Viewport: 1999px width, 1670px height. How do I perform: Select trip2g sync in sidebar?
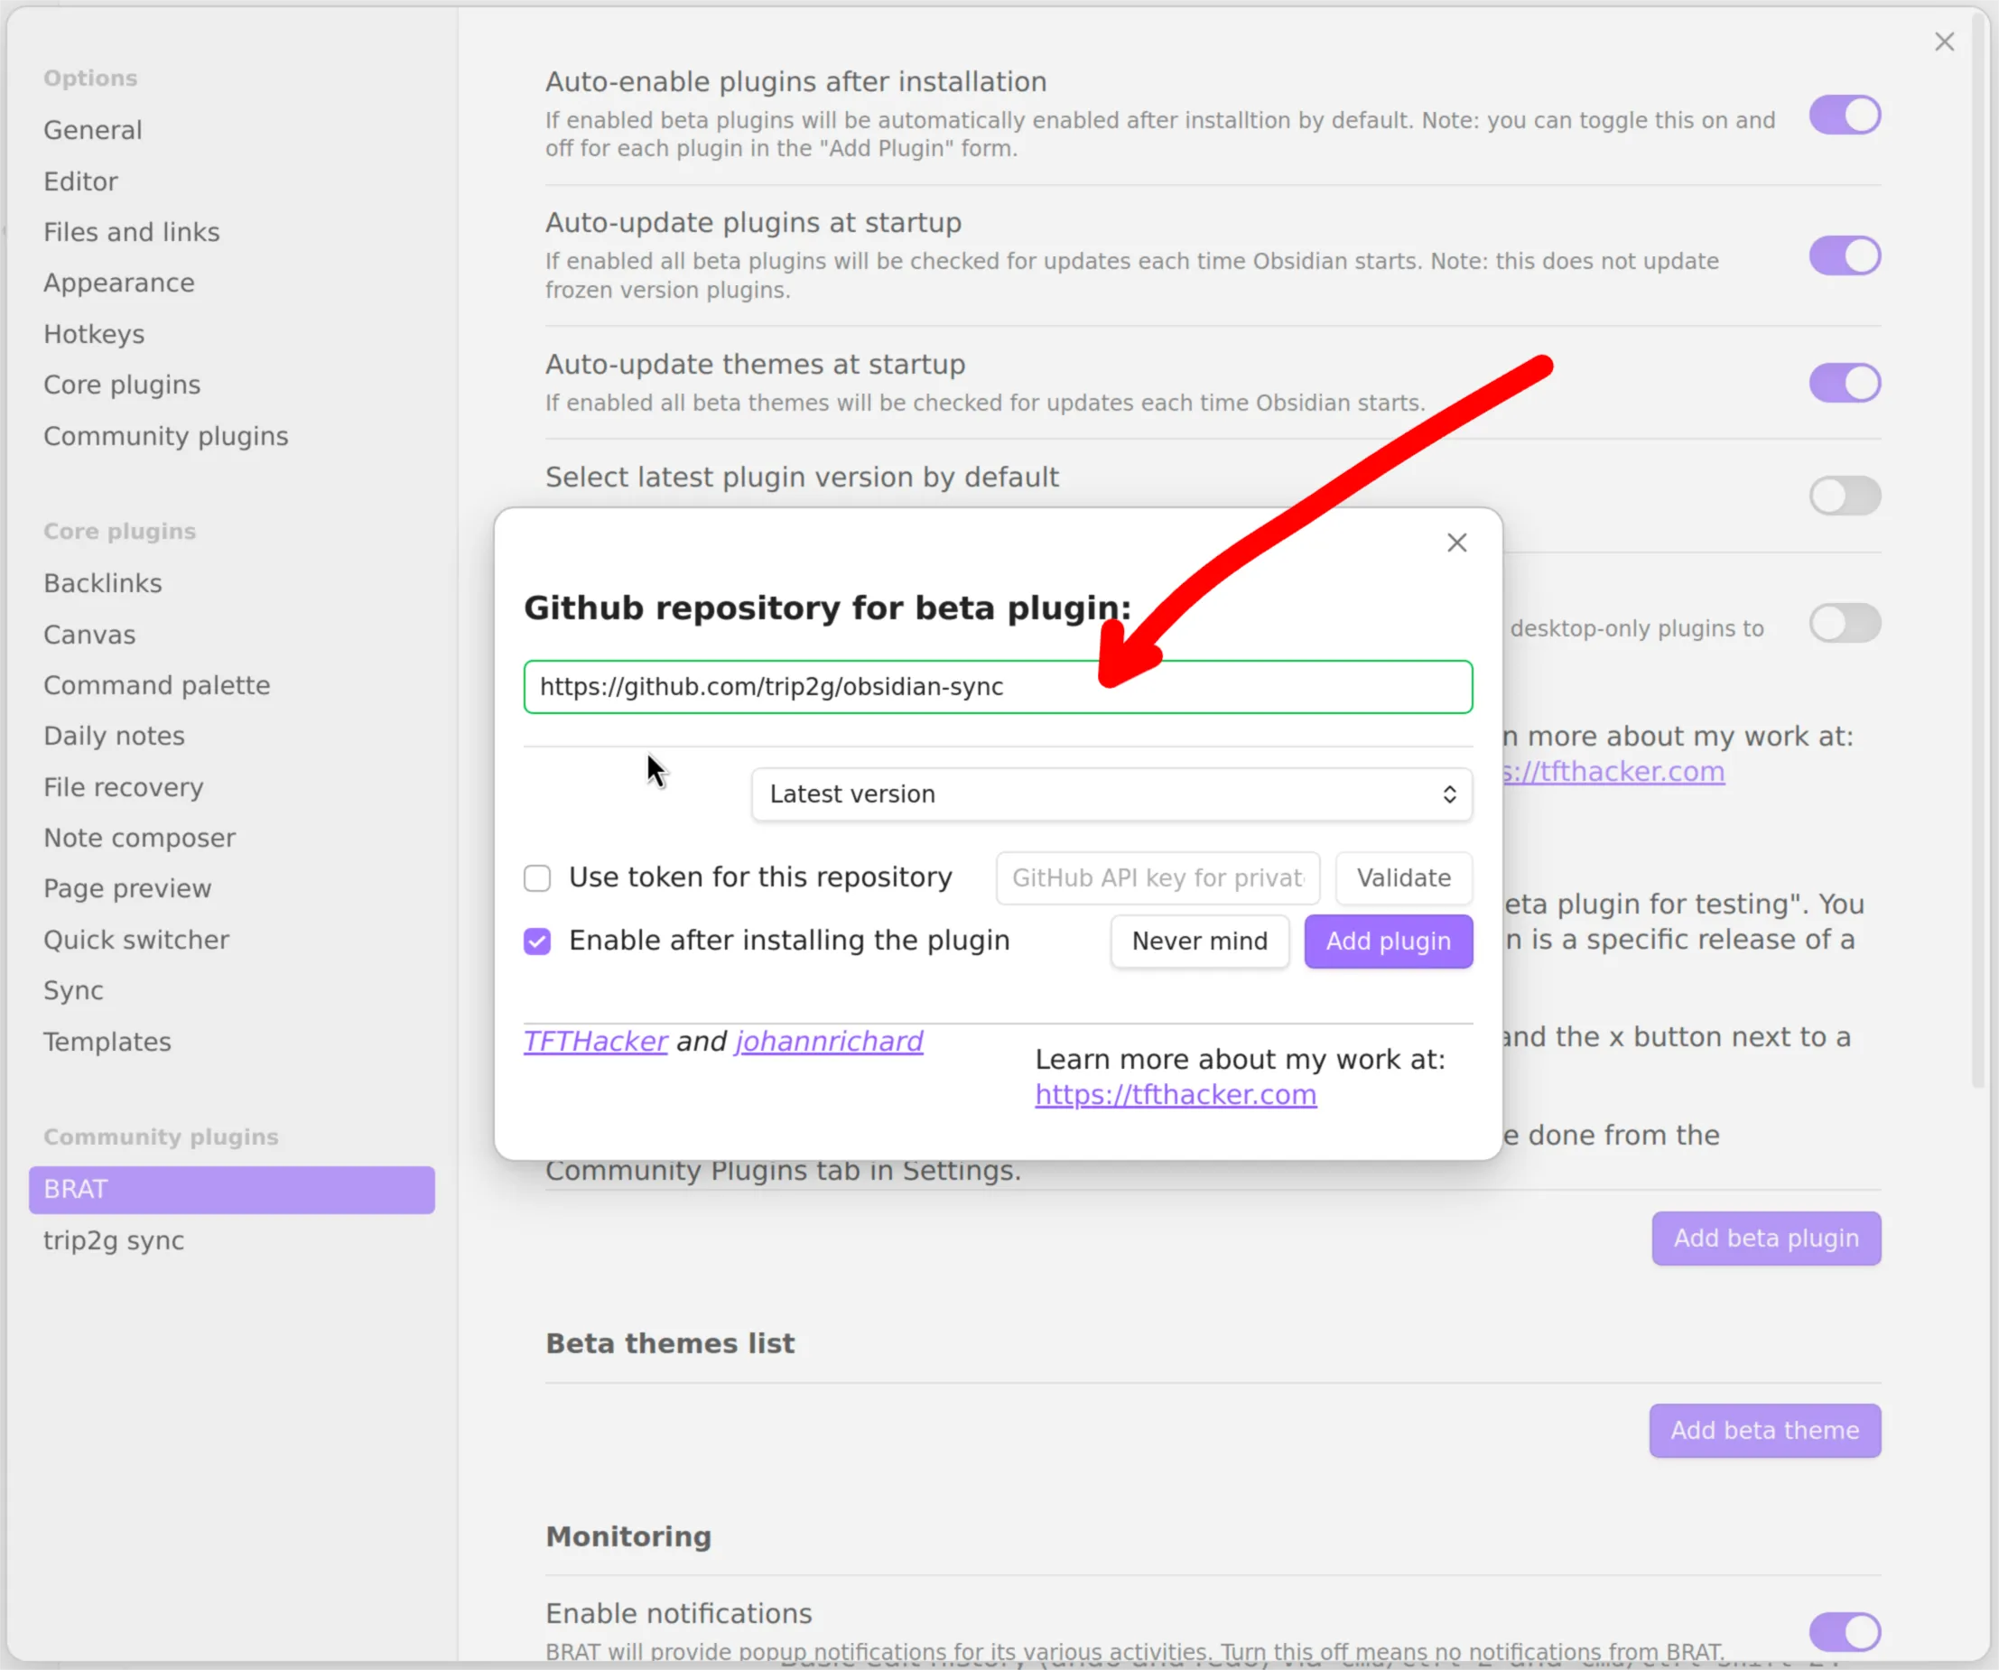pos(115,1240)
